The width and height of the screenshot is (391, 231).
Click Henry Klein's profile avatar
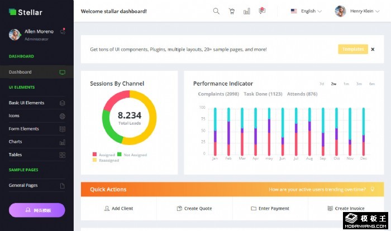pos(340,11)
